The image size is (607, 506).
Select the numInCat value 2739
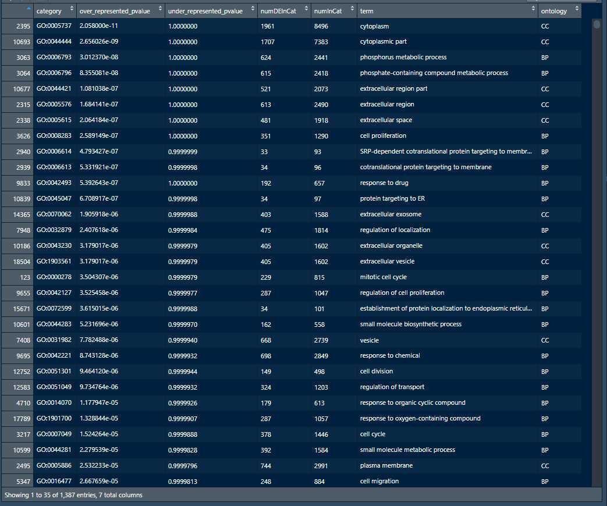coord(321,340)
